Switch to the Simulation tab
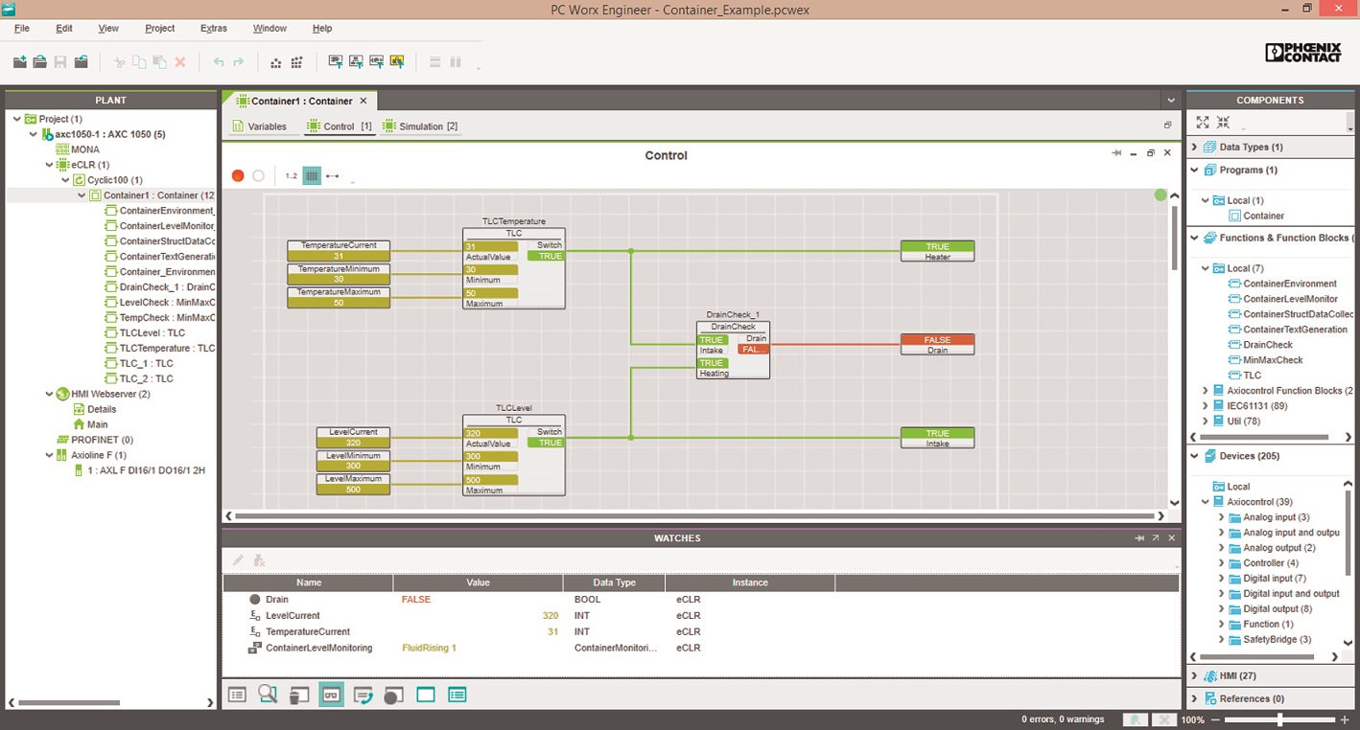 [x=420, y=126]
